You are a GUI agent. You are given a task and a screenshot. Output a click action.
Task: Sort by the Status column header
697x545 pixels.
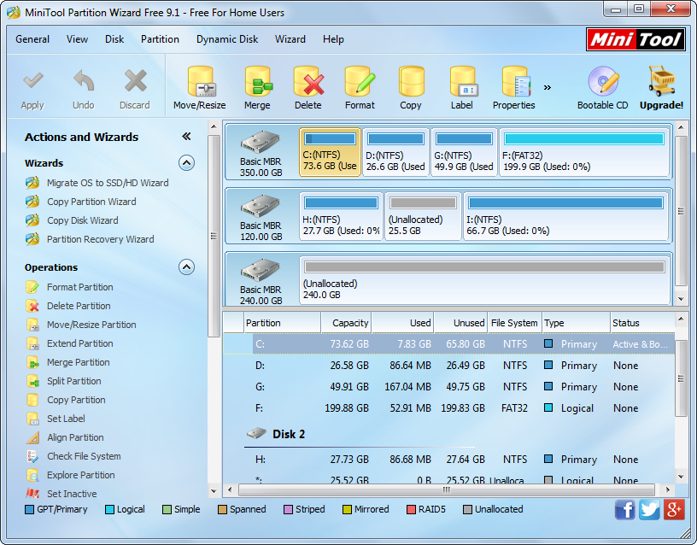pyautogui.click(x=641, y=323)
